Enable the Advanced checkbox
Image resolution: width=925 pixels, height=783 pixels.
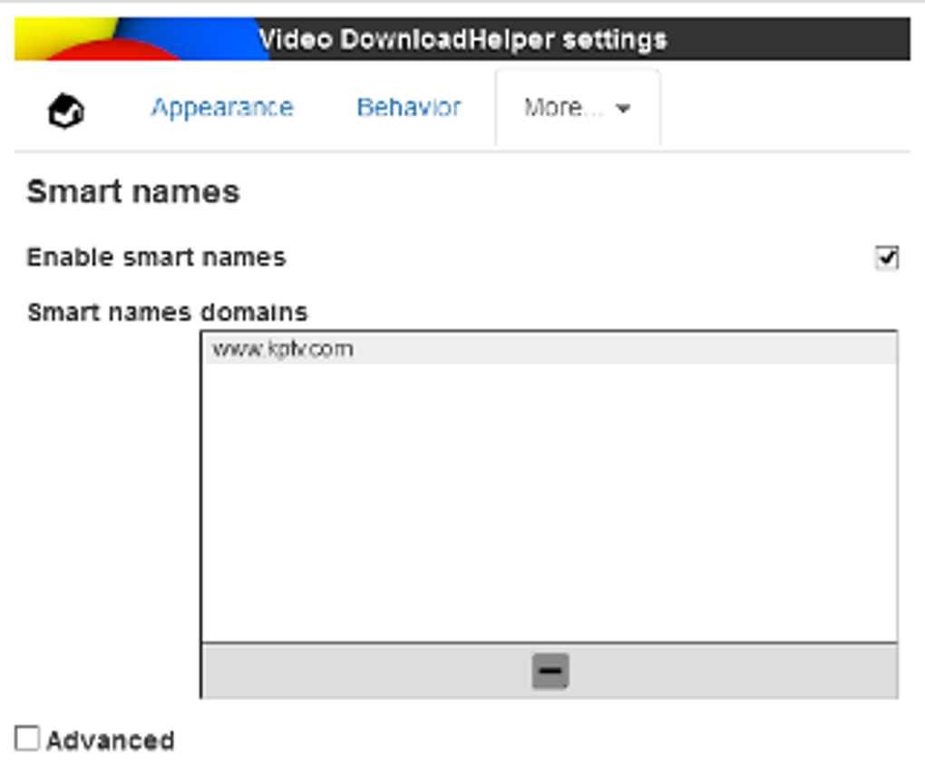point(27,739)
